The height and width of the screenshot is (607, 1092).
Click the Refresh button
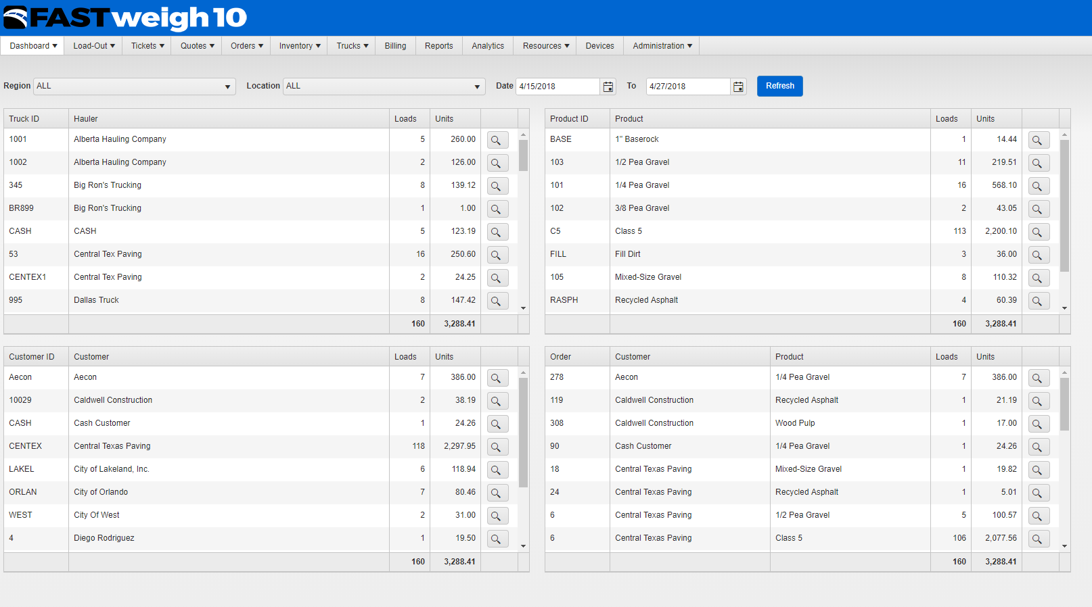(x=780, y=86)
